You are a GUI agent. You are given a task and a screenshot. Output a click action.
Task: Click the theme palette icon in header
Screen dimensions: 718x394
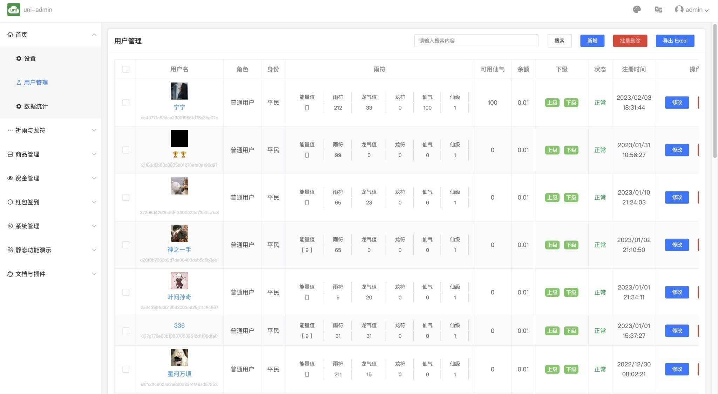pos(637,9)
